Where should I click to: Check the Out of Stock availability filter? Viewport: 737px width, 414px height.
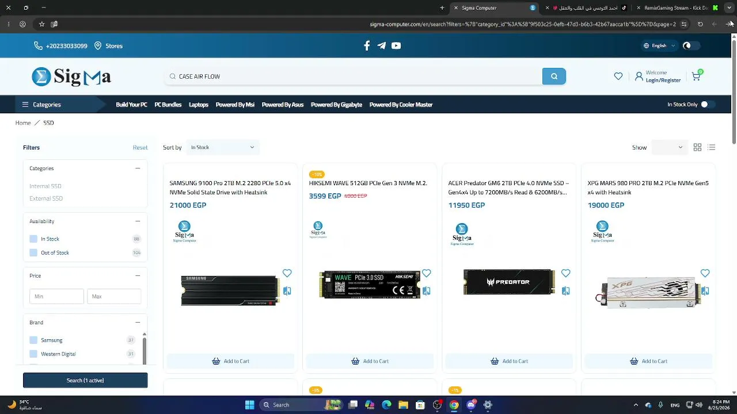33,253
